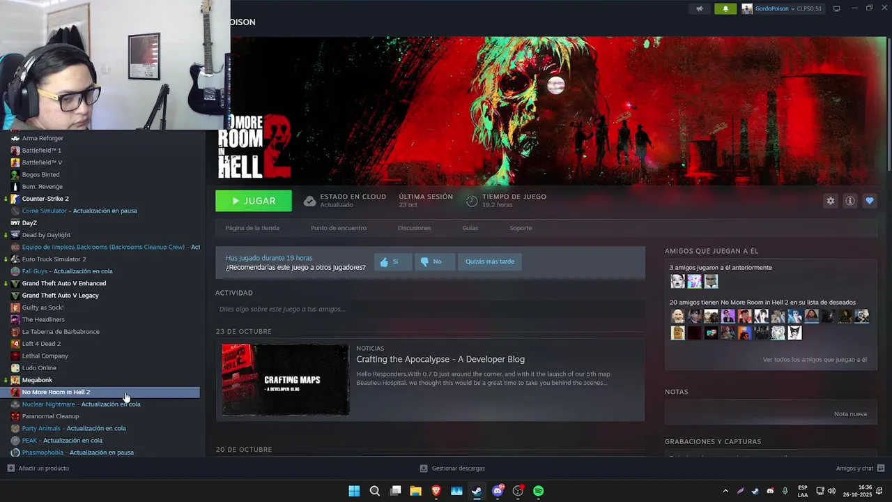The image size is (892, 502).
Task: Open Megabonk in the library
Action: click(37, 380)
